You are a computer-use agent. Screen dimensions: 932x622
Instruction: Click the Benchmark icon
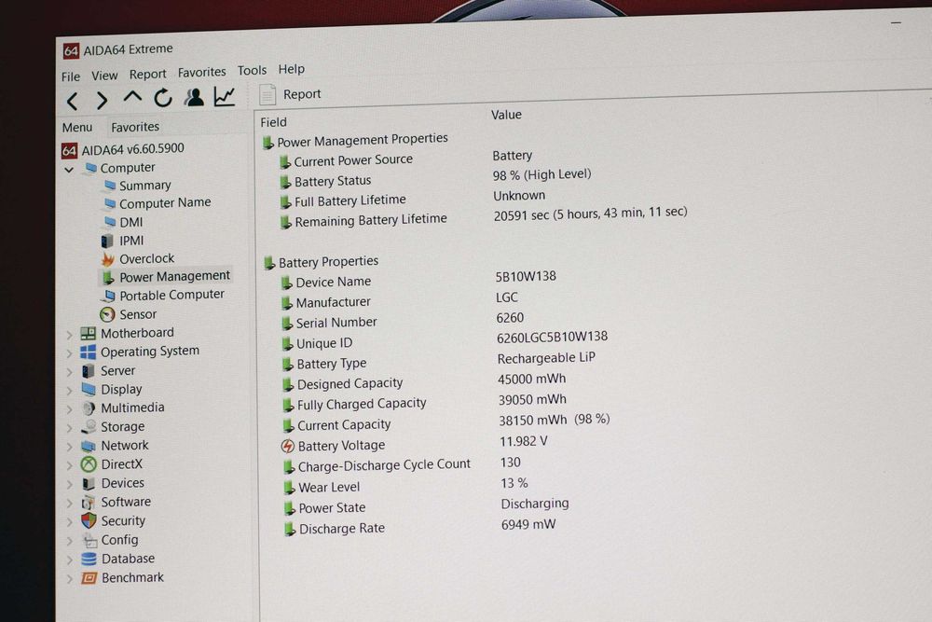89,578
